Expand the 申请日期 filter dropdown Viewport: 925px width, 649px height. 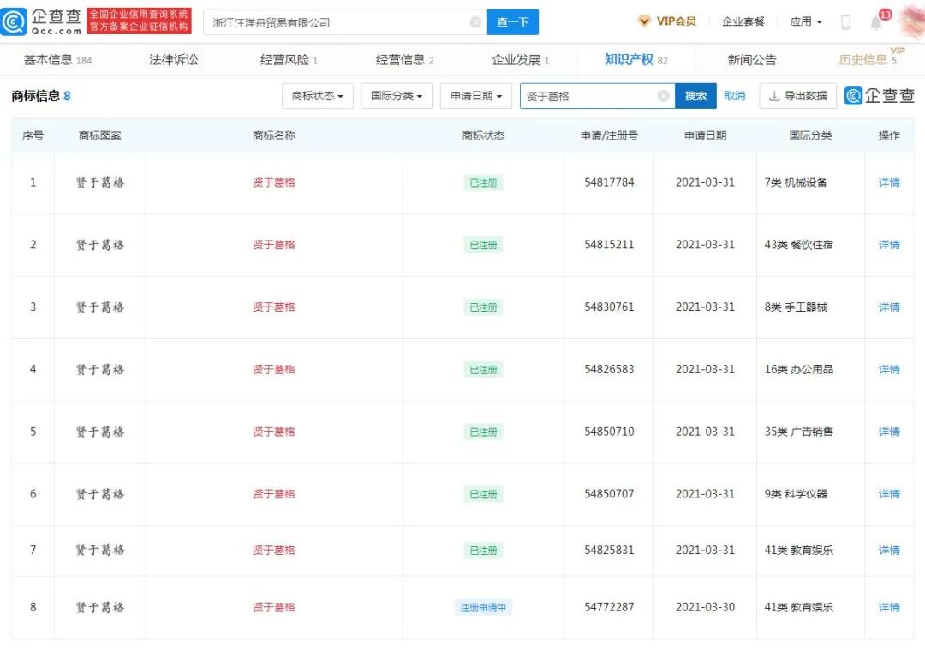(x=475, y=96)
